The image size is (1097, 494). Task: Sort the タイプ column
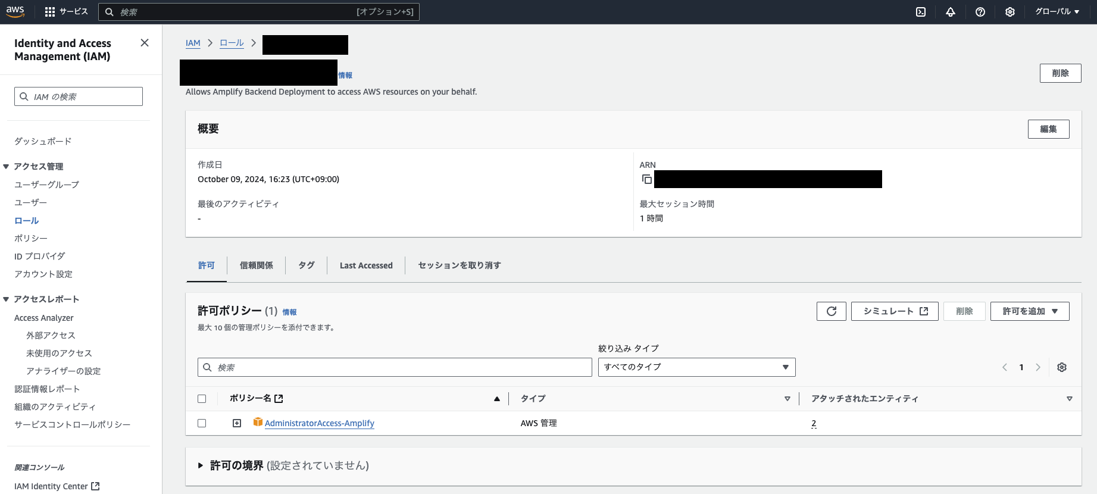click(x=787, y=399)
